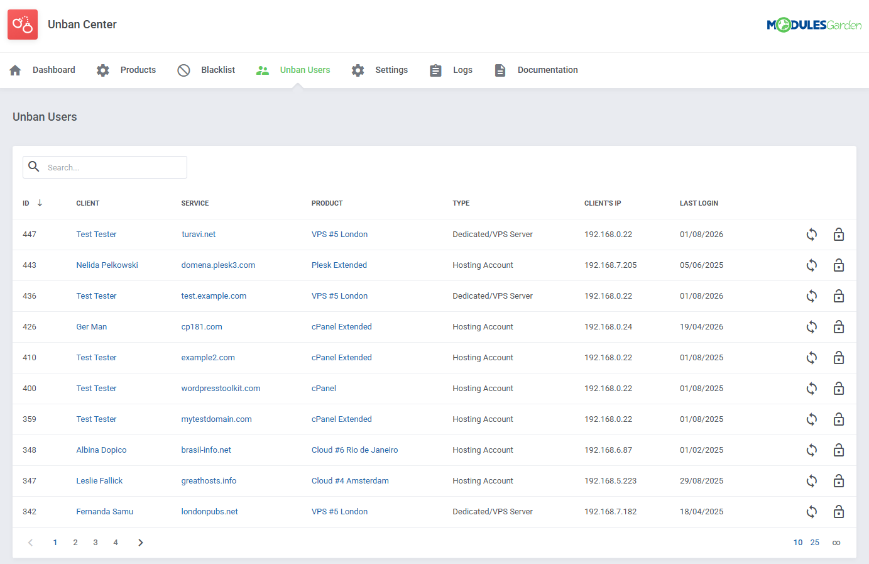Click the Documentation page icon
Image resolution: width=869 pixels, height=564 pixels.
click(x=500, y=70)
